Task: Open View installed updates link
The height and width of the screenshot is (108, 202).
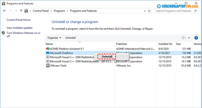Action: pyautogui.click(x=19, y=28)
